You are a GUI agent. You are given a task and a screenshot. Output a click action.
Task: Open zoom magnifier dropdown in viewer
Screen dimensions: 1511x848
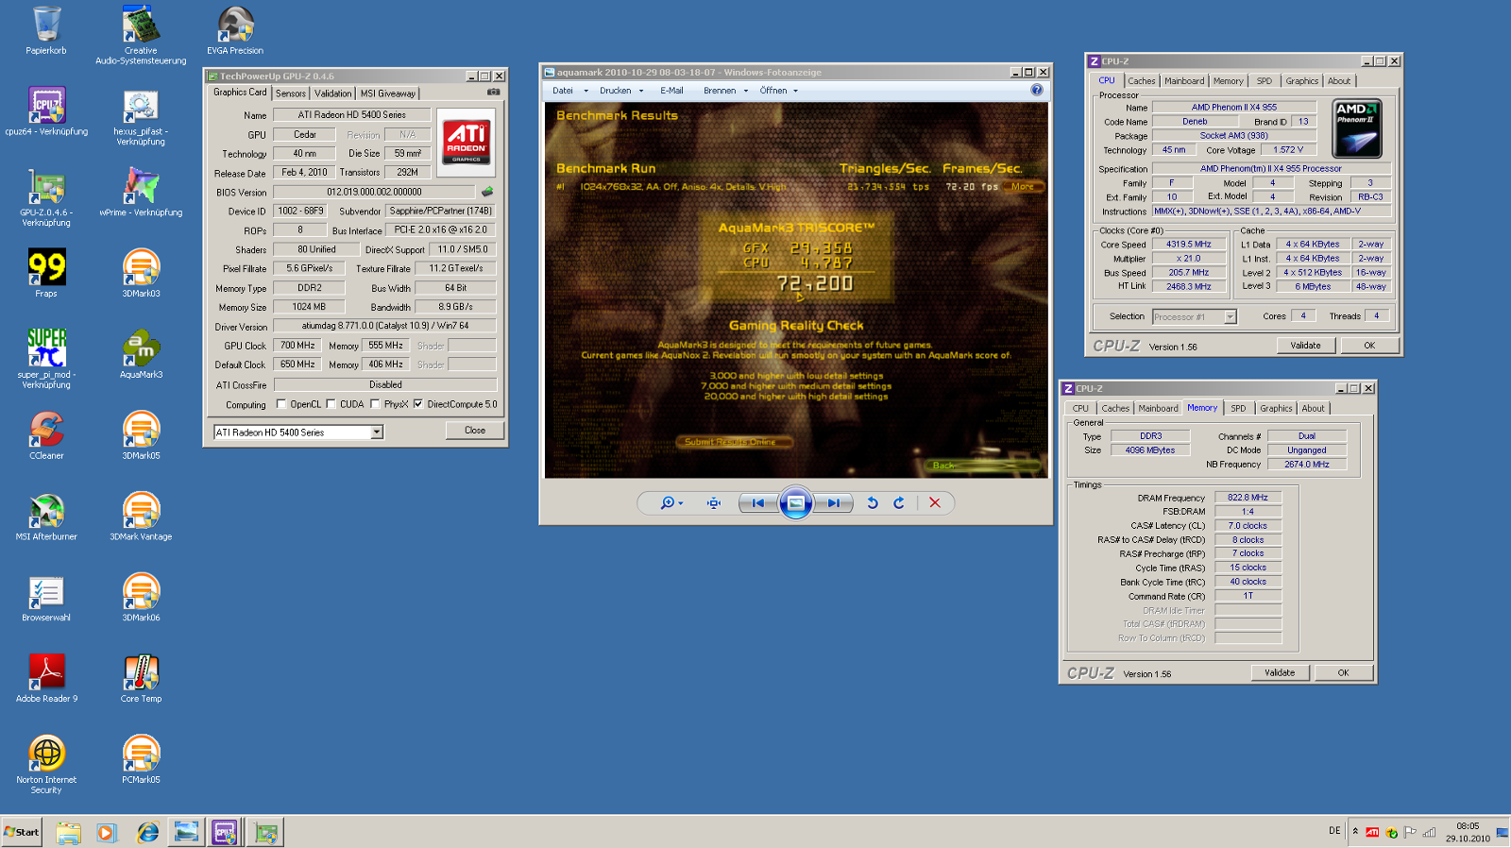(x=671, y=503)
